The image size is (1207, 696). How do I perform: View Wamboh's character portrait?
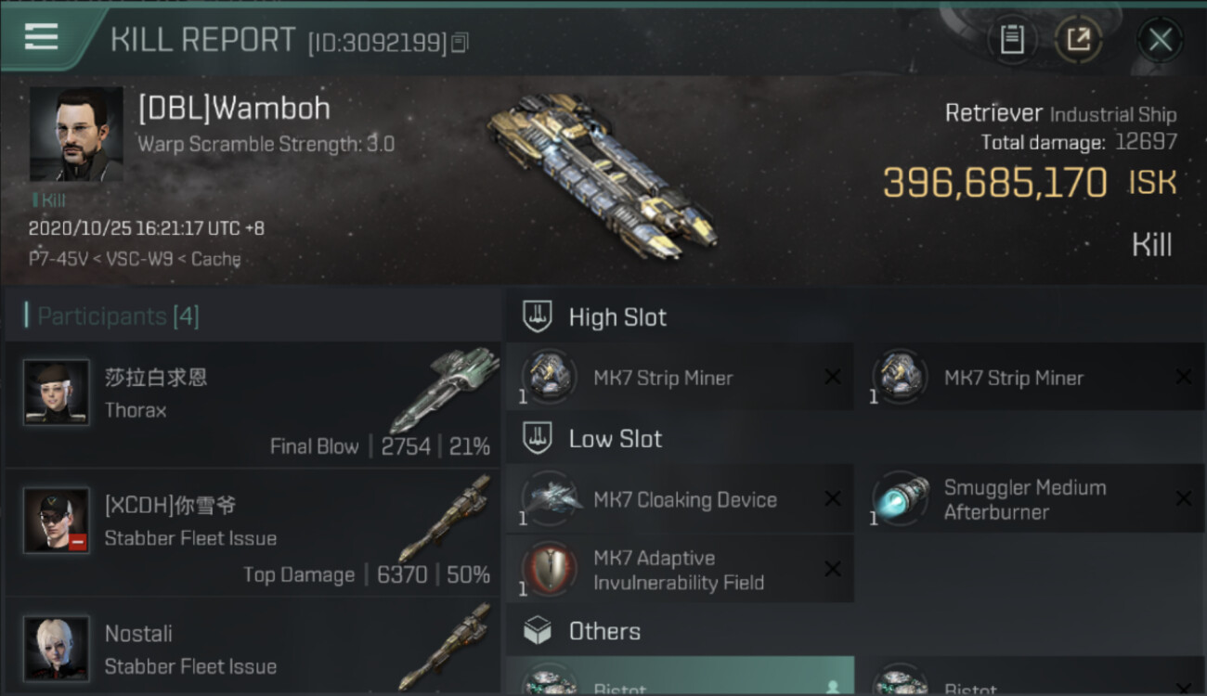[76, 134]
